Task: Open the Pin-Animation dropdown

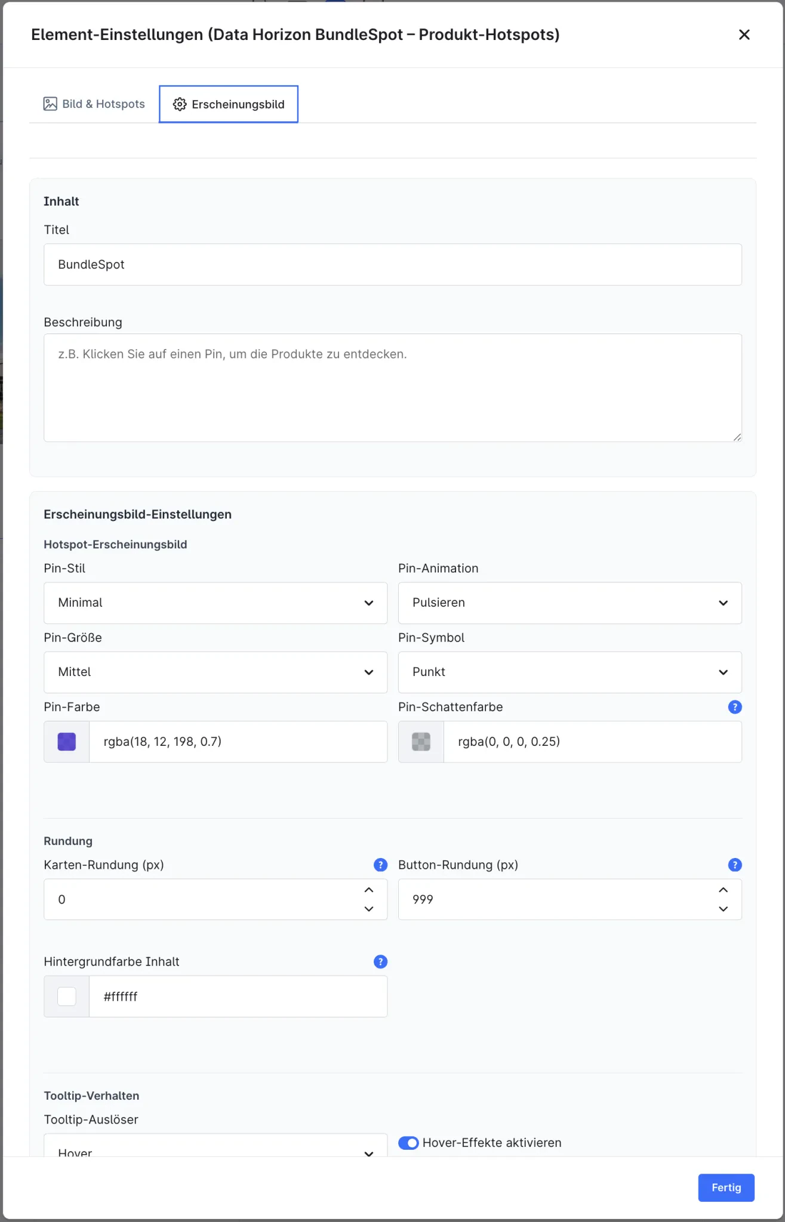Action: 570,603
